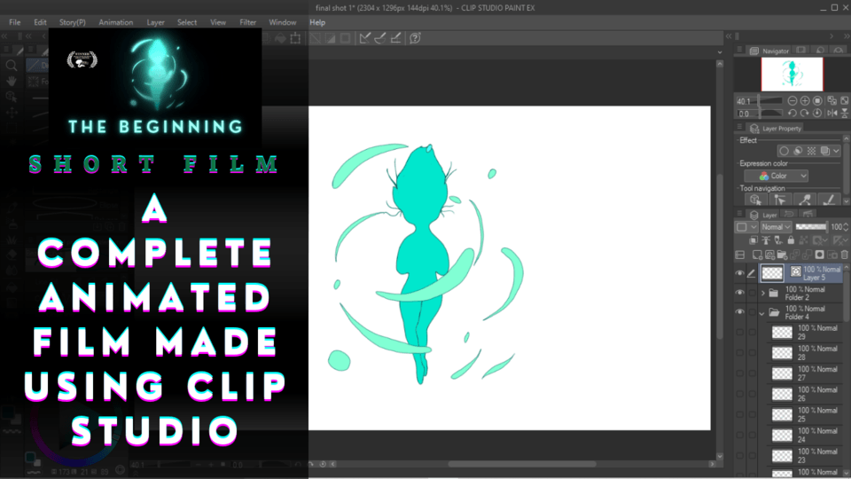The width and height of the screenshot is (851, 479).
Task: Open layer palette color dropdown
Action: click(746, 227)
